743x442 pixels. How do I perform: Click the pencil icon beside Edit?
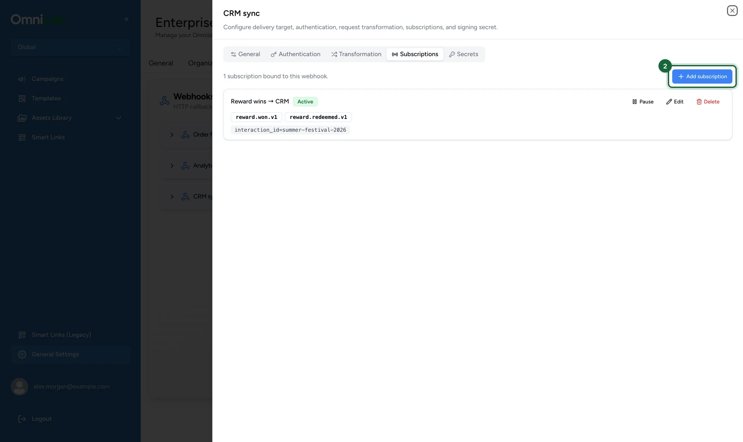pos(669,102)
